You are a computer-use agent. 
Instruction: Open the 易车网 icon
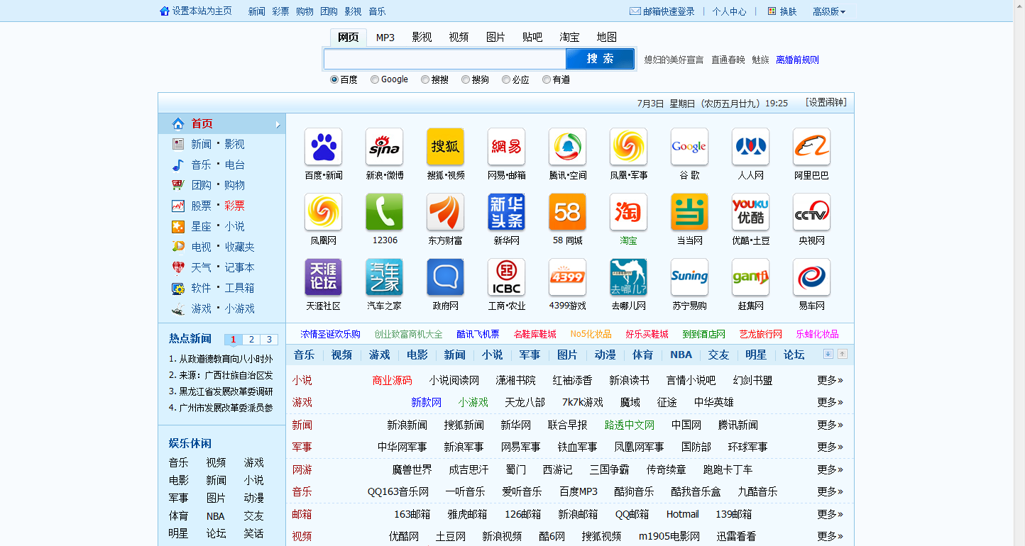pyautogui.click(x=811, y=277)
